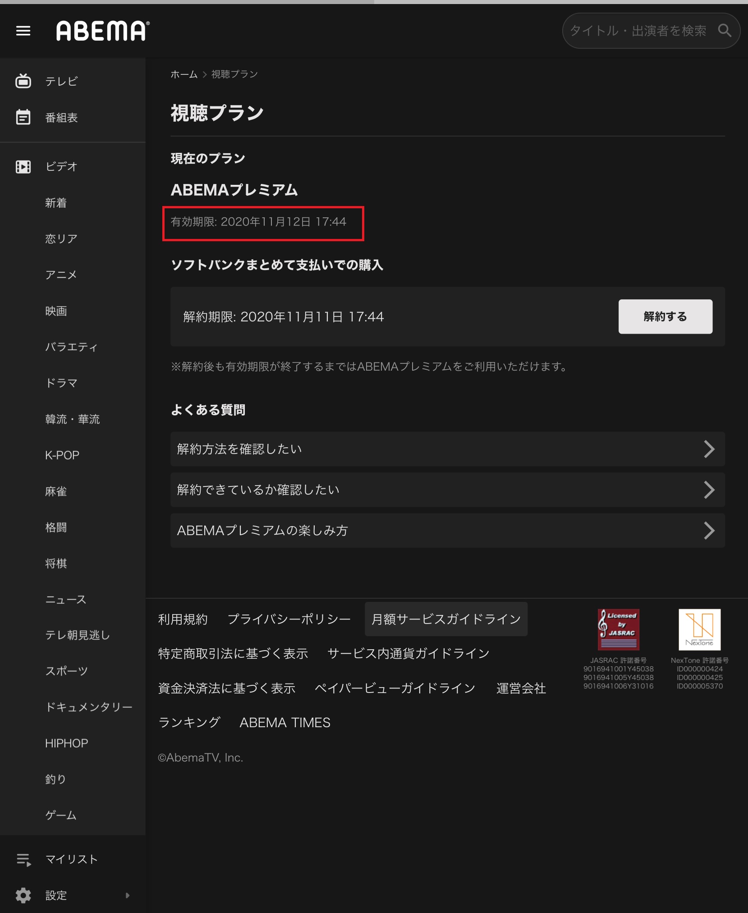Select 新着 category

click(x=56, y=203)
